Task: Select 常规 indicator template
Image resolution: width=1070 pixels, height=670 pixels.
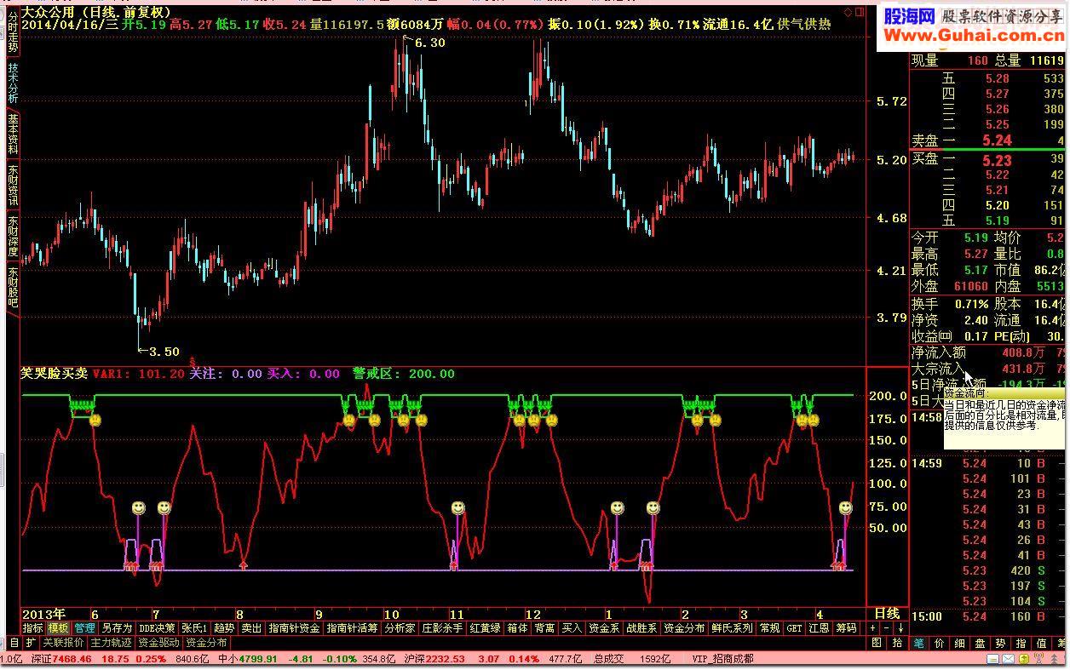Action: (x=769, y=628)
